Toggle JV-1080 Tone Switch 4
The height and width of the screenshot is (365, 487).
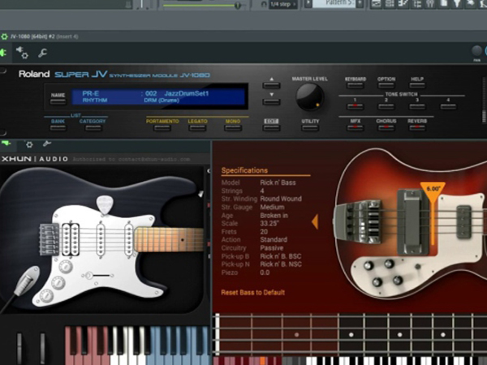pyautogui.click(x=448, y=106)
